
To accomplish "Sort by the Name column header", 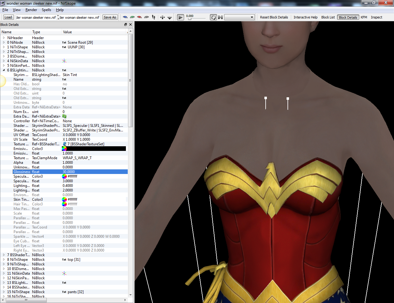I will (15, 32).
